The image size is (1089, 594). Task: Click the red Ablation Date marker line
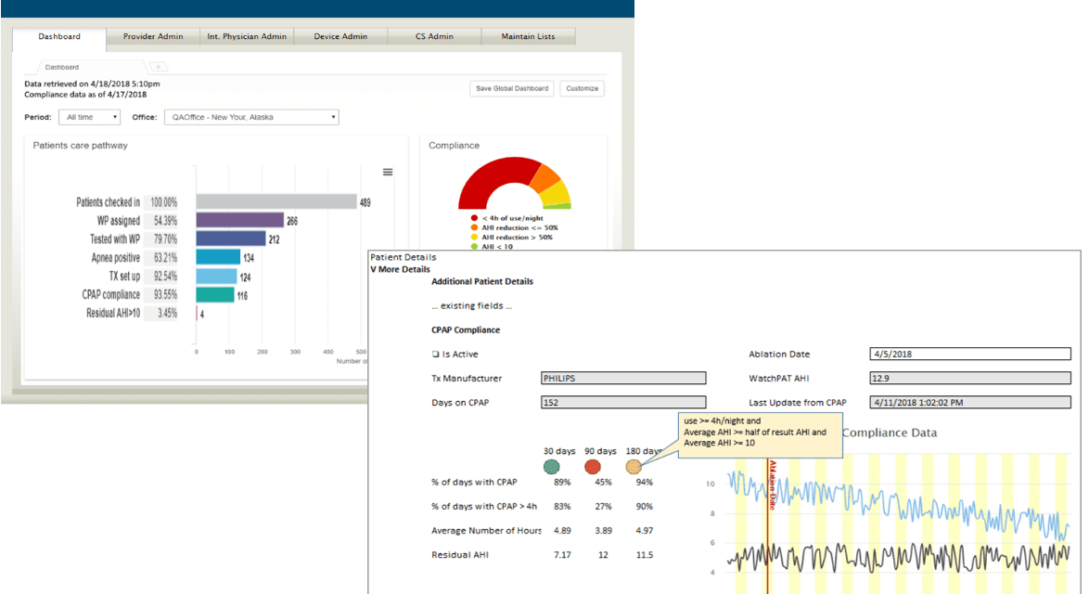point(767,526)
